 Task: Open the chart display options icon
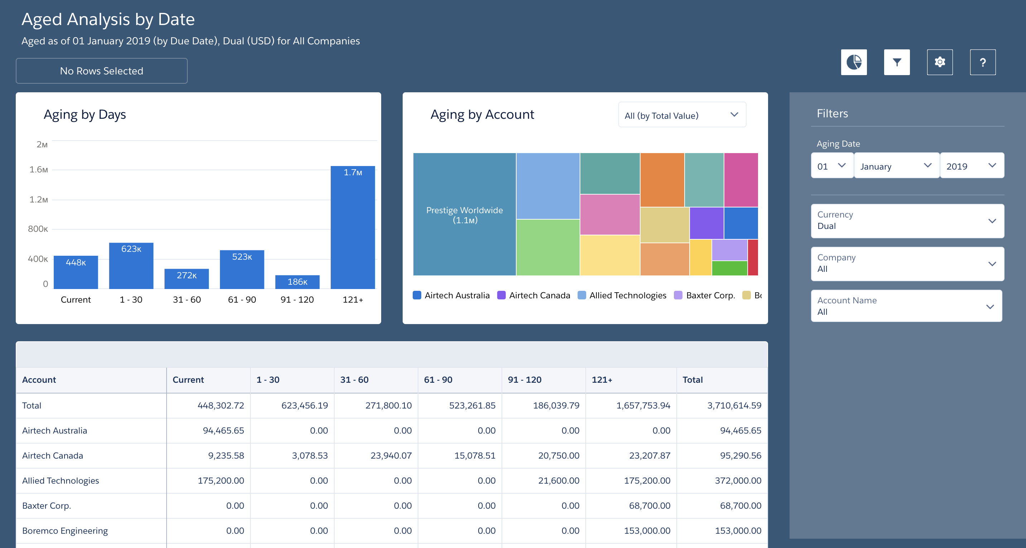tap(854, 62)
